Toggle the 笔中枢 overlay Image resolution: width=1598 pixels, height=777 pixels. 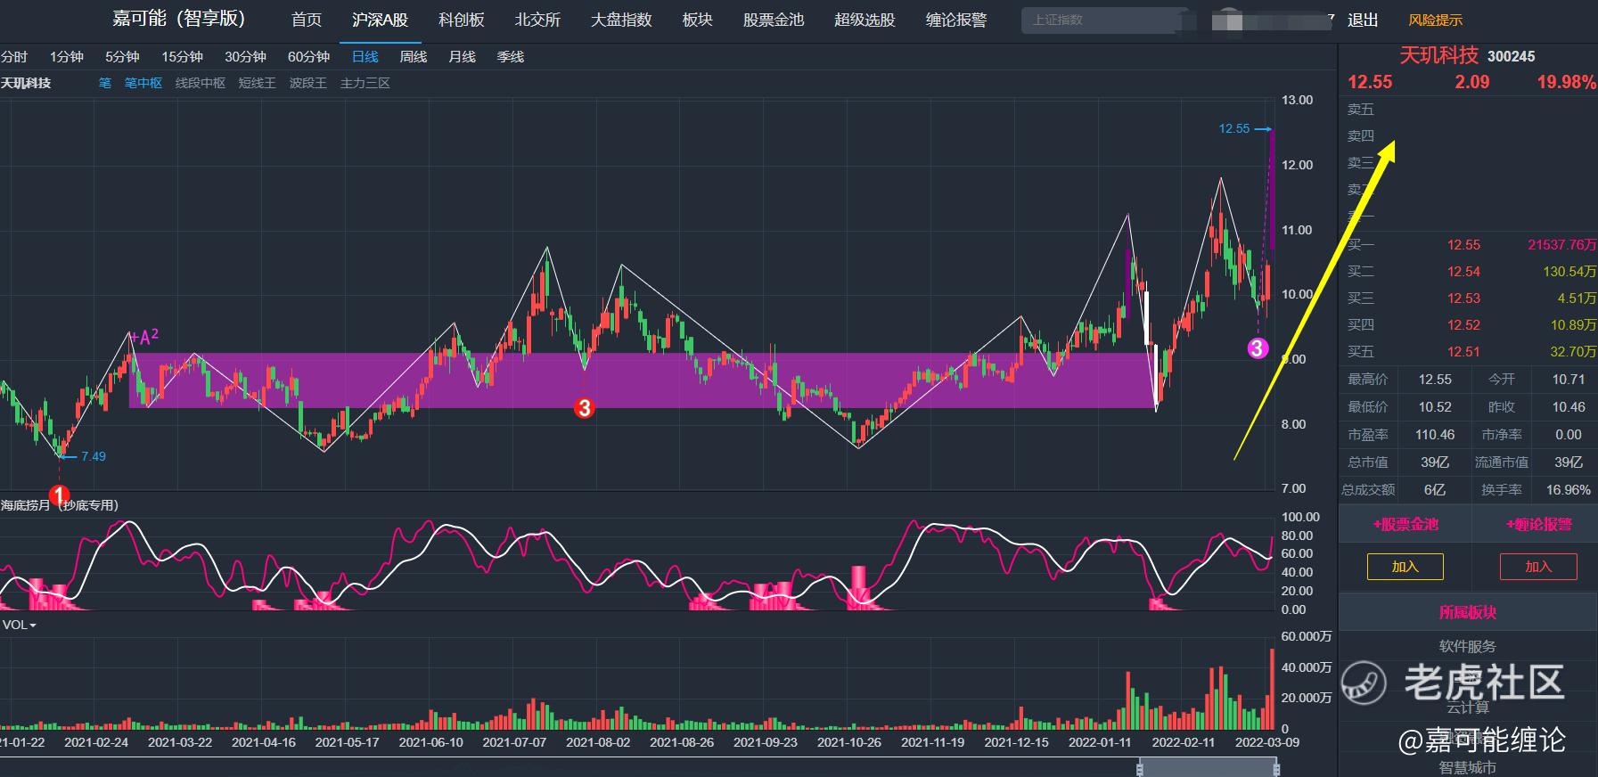click(x=143, y=83)
